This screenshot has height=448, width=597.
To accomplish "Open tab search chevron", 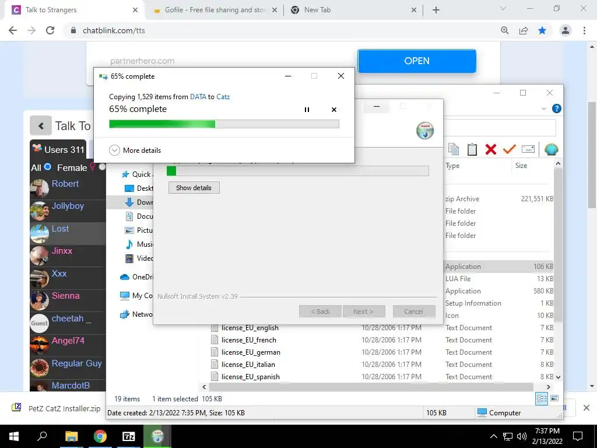I will pos(503,8).
